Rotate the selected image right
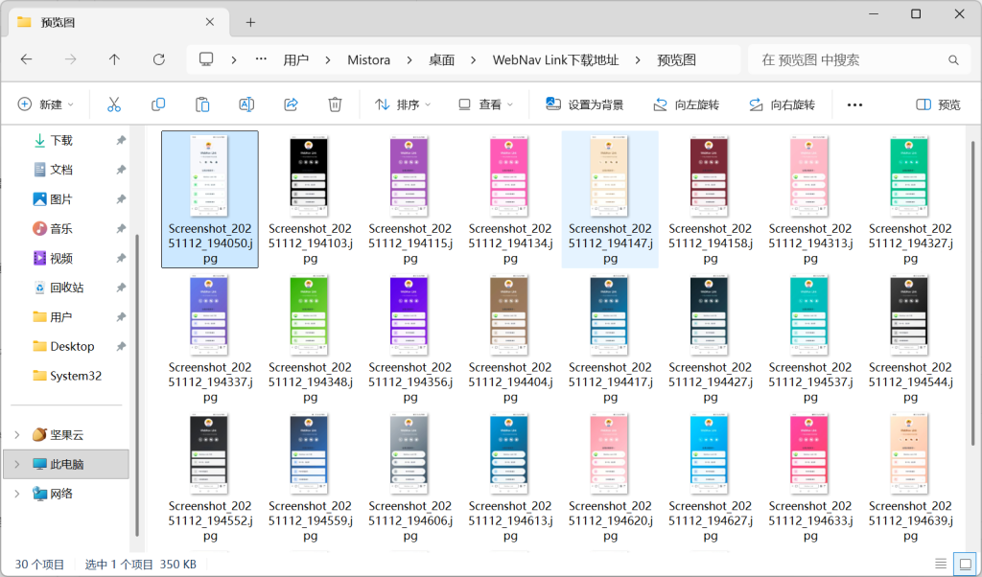 pyautogui.click(x=786, y=104)
